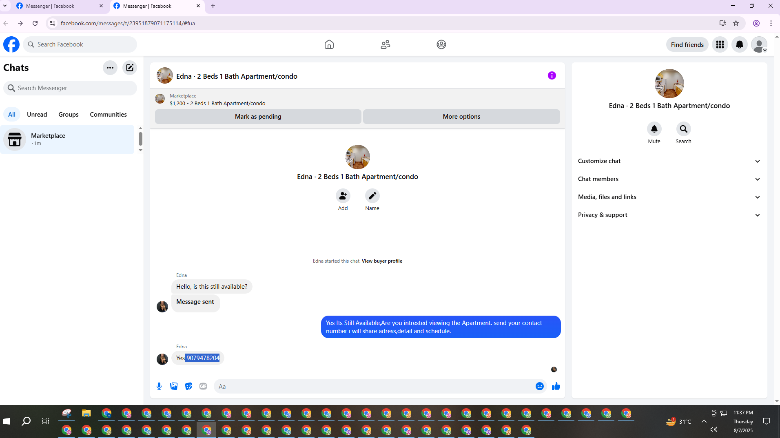
Task: Record a voice clip with microphone icon
Action: point(159,386)
